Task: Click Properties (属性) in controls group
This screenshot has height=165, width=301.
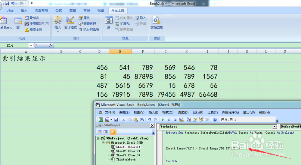Action: tap(84, 18)
